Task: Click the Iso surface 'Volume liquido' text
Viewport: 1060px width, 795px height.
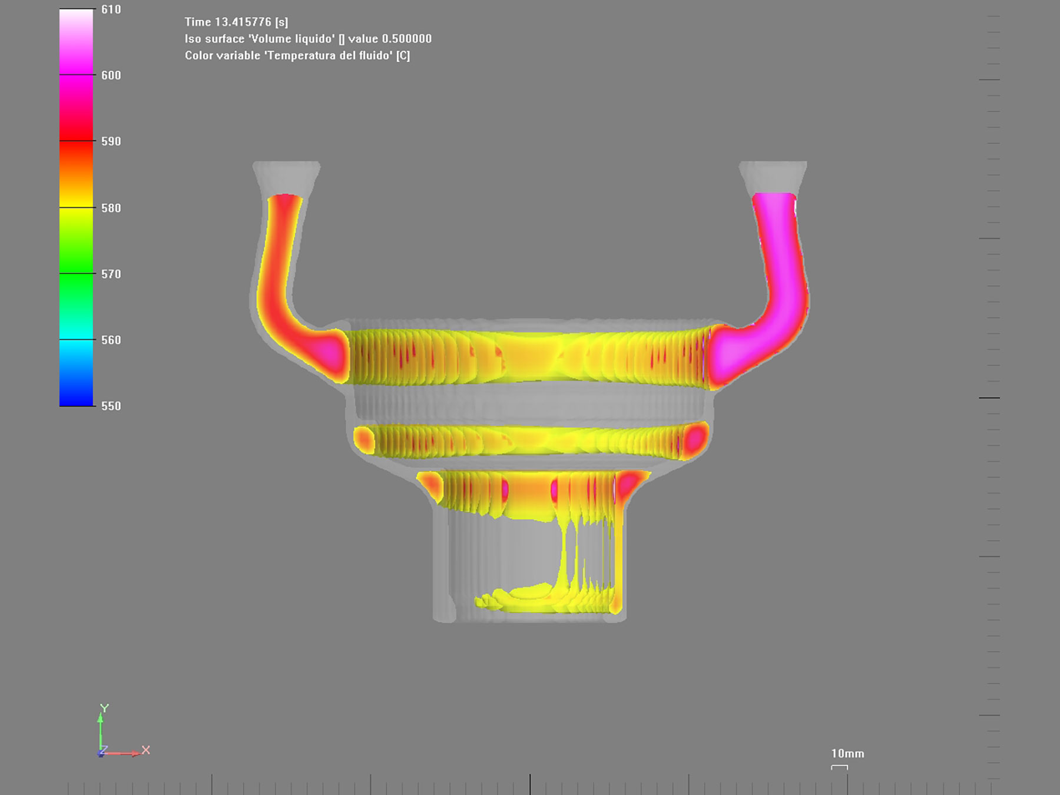Action: click(308, 39)
